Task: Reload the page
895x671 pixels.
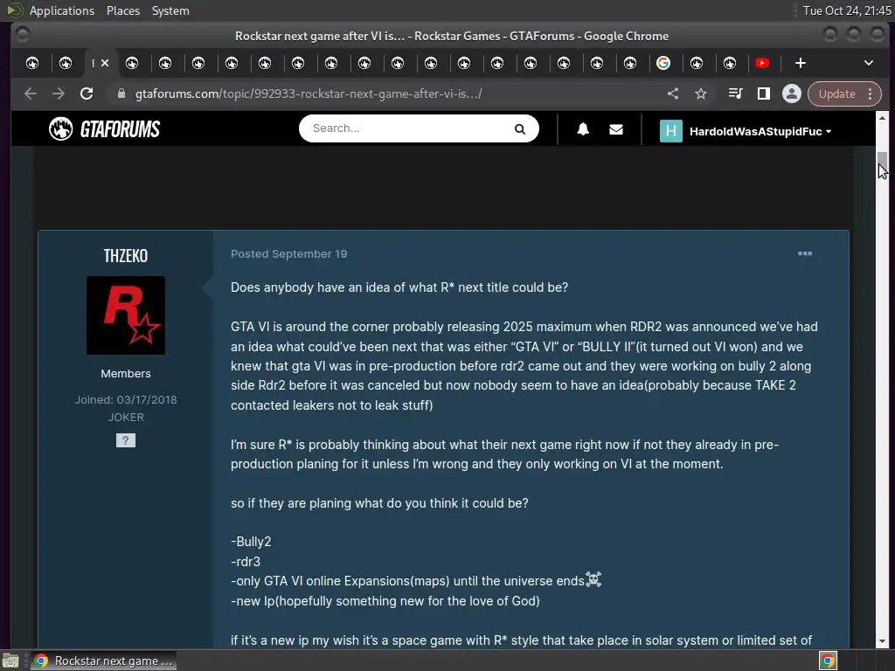Action: pyautogui.click(x=87, y=93)
